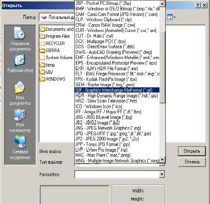
Task: Pick JBG - JBIG BiLevel Image type
Action: [117, 117]
